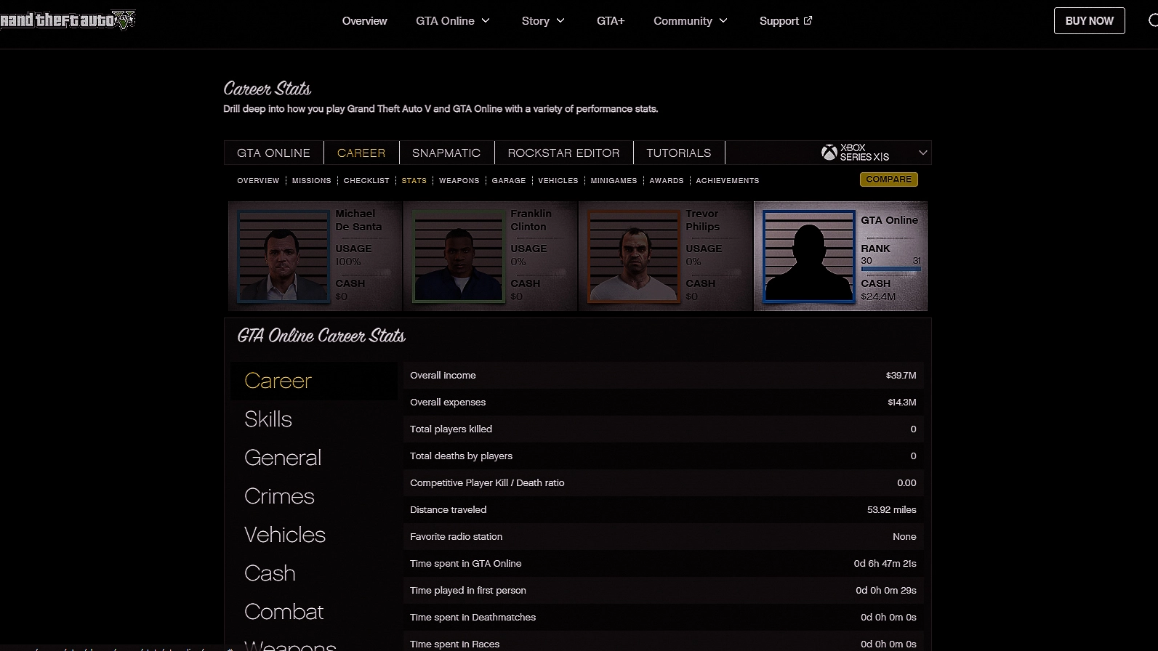Open the Weapons sub-tab
Viewport: 1158px width, 651px height.
click(459, 180)
